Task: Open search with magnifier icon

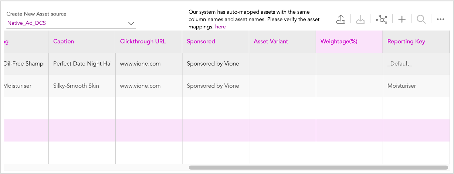Action: pyautogui.click(x=421, y=20)
